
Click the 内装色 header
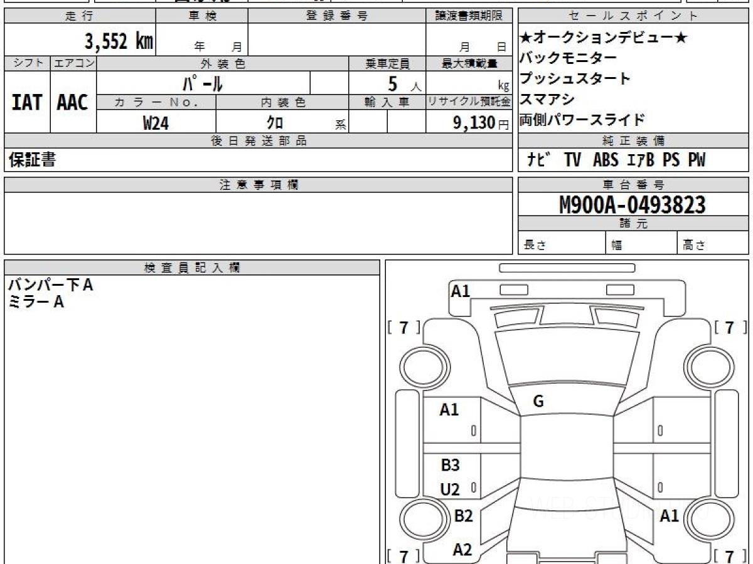coord(282,102)
